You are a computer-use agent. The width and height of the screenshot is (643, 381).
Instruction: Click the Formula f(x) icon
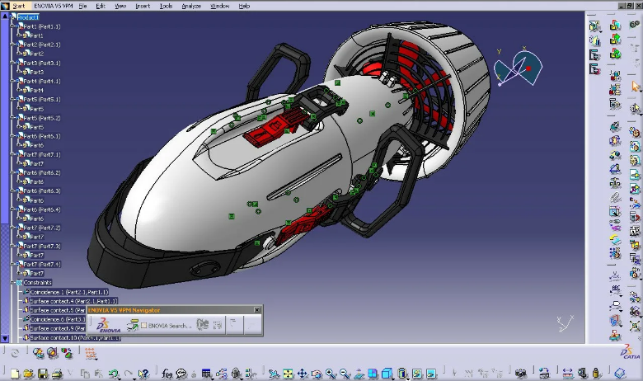click(x=167, y=374)
